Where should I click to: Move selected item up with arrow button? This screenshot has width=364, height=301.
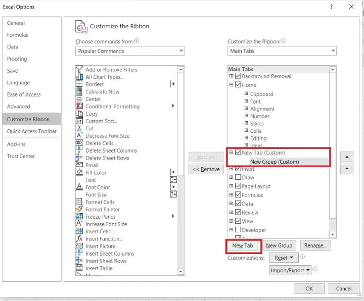pyautogui.click(x=347, y=157)
